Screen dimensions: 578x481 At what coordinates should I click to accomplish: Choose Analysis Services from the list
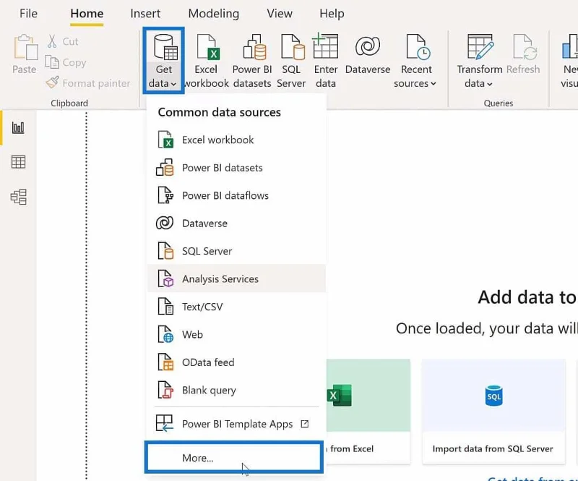click(236, 278)
